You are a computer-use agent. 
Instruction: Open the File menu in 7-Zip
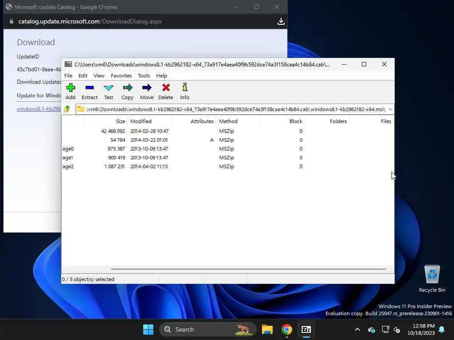[x=68, y=76]
